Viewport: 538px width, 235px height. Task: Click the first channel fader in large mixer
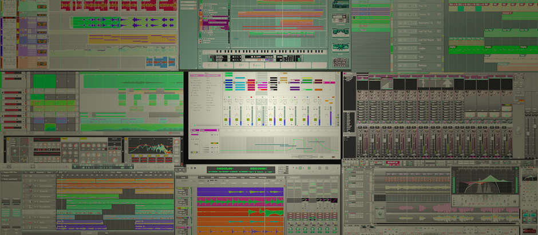click(x=360, y=138)
